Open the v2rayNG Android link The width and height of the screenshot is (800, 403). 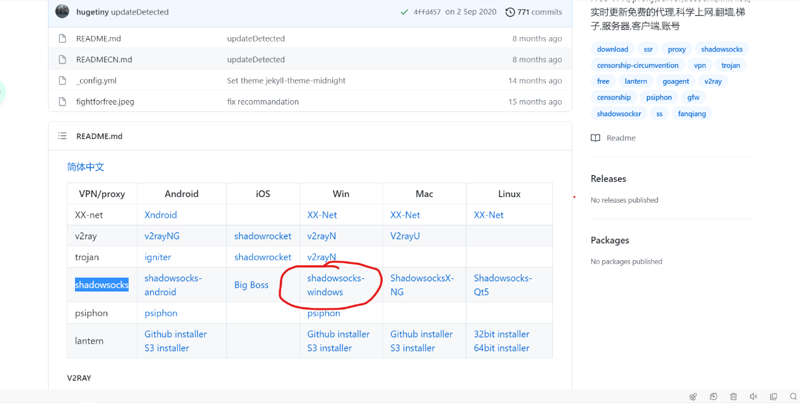point(162,236)
